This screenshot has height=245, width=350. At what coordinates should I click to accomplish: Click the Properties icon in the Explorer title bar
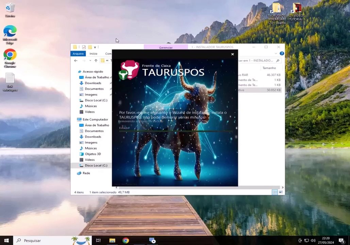tap(84, 47)
